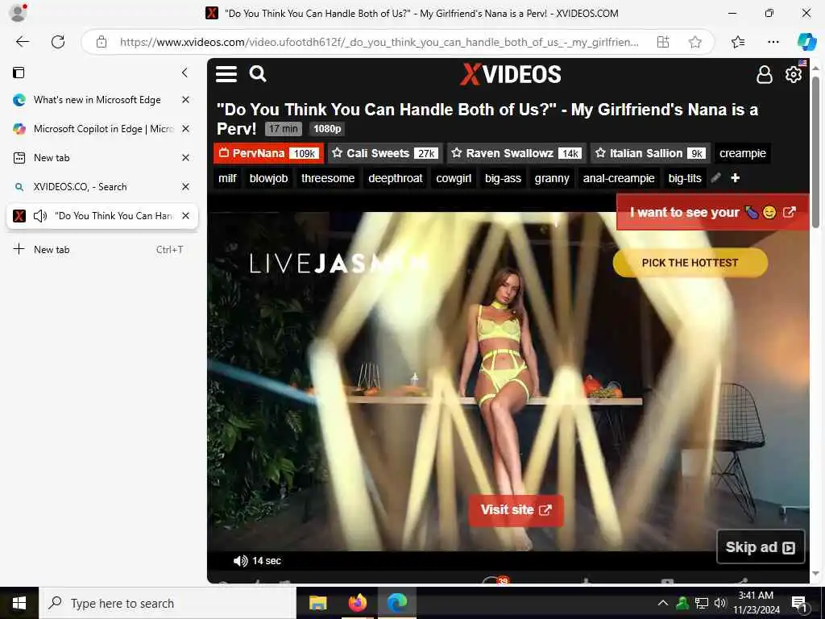Collapse the vertical tabs pane
The height and width of the screenshot is (619, 825).
[184, 73]
